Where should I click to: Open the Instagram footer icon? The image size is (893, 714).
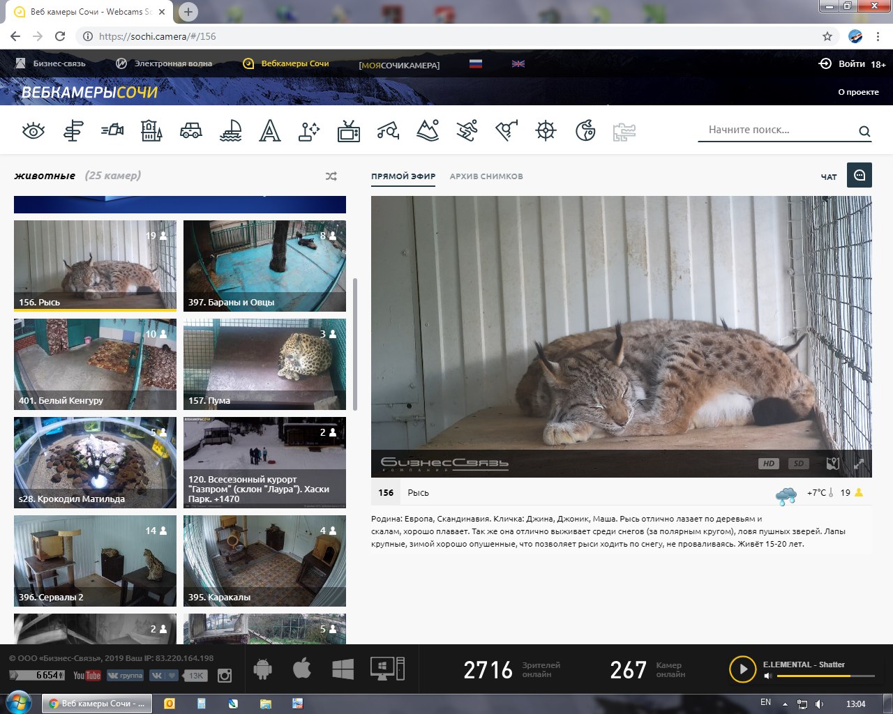click(225, 675)
